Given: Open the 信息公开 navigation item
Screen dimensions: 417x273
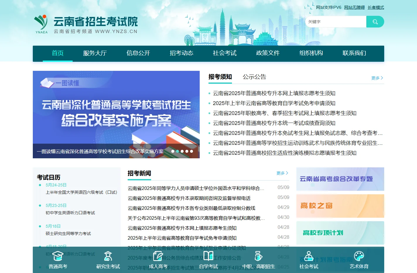Looking at the screenshot, I should [x=138, y=53].
